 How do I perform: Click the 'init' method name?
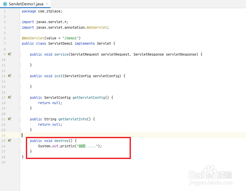pos(58,76)
